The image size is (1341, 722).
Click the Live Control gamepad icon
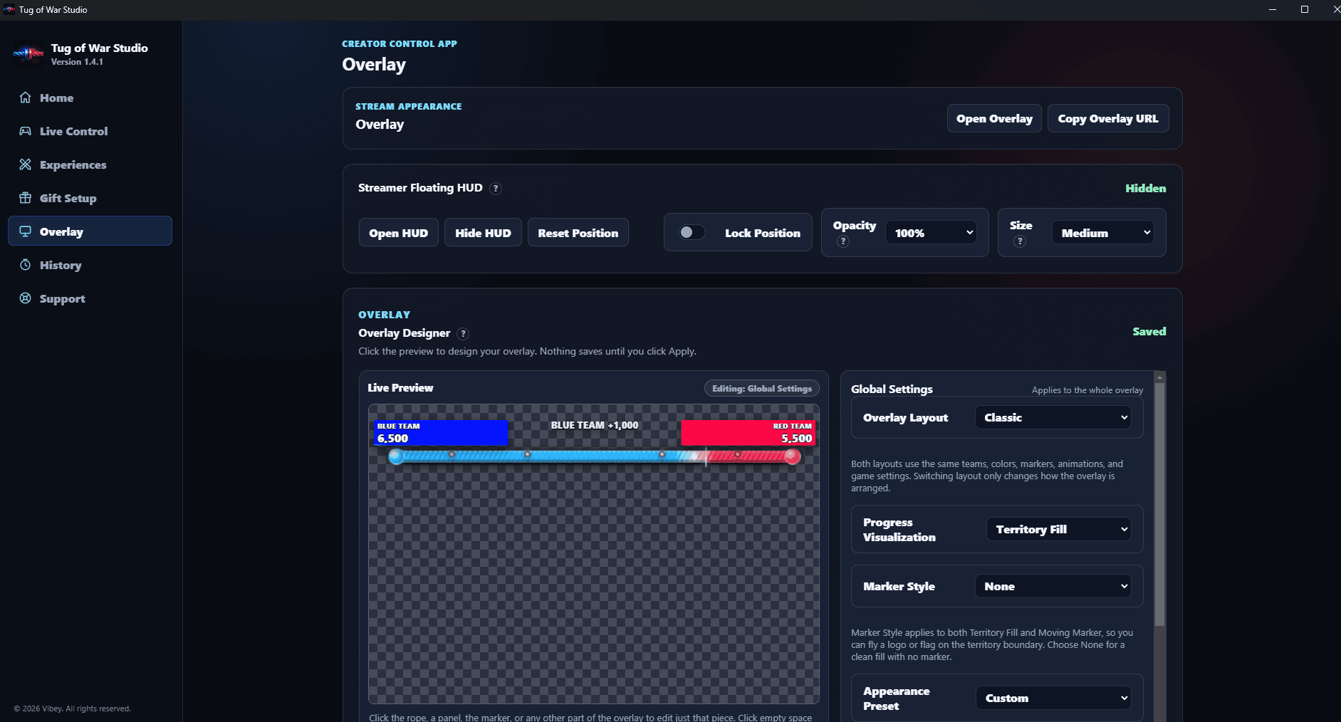25,131
